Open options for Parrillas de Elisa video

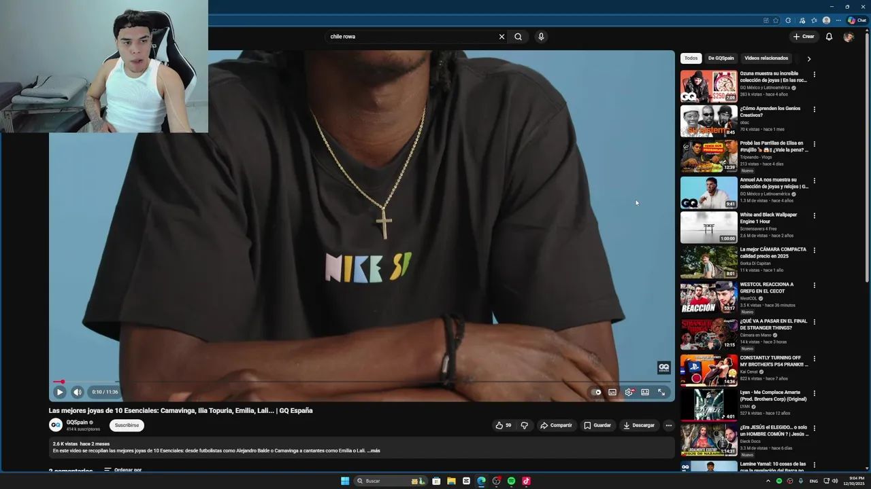click(x=814, y=145)
